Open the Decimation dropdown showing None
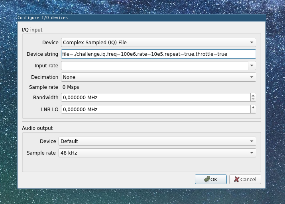Image resolution: width=285 pixels, height=204 pixels. [x=159, y=77]
